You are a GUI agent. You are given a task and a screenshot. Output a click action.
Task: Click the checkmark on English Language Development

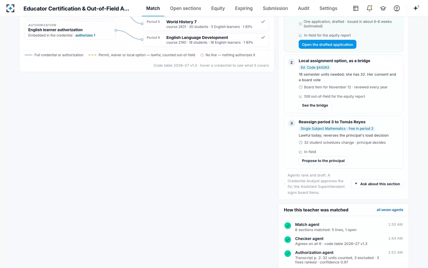coord(263,38)
